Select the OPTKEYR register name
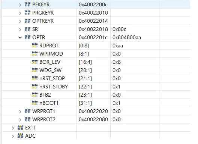Image resolution: width=198 pixels, height=144 pixels. coord(43,21)
